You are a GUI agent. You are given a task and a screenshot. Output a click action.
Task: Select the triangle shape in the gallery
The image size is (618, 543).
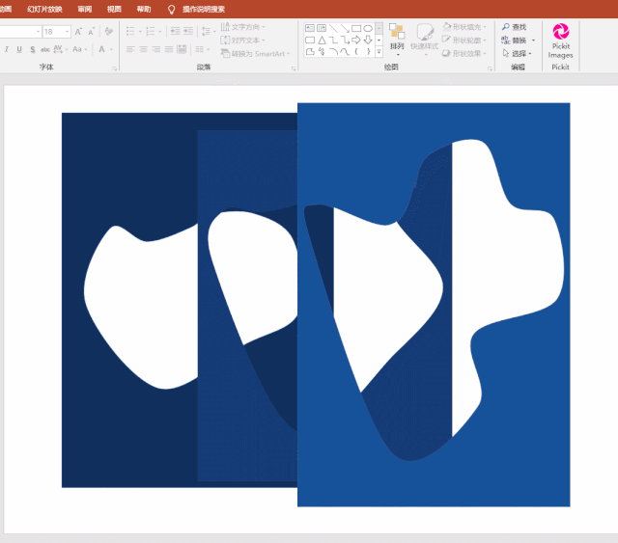coord(322,40)
